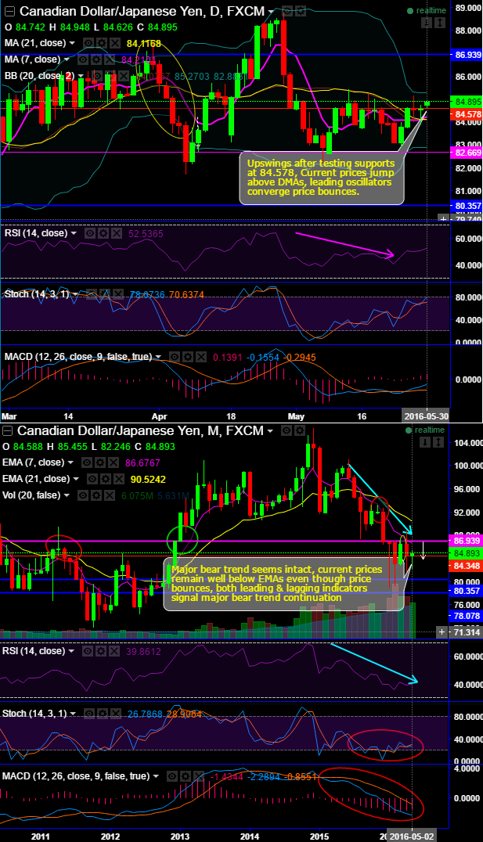Click the EMA(21) value 90.5242
Image resolution: width=483 pixels, height=842 pixels.
[x=148, y=479]
